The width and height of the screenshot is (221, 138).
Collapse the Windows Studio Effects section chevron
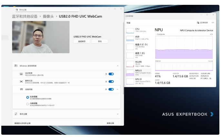coord(117,66)
